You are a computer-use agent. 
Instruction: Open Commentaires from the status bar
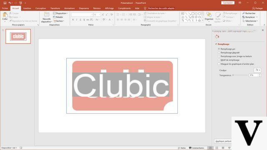[196, 148]
